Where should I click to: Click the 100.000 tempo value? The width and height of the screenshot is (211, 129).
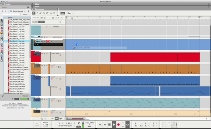click(x=90, y=123)
